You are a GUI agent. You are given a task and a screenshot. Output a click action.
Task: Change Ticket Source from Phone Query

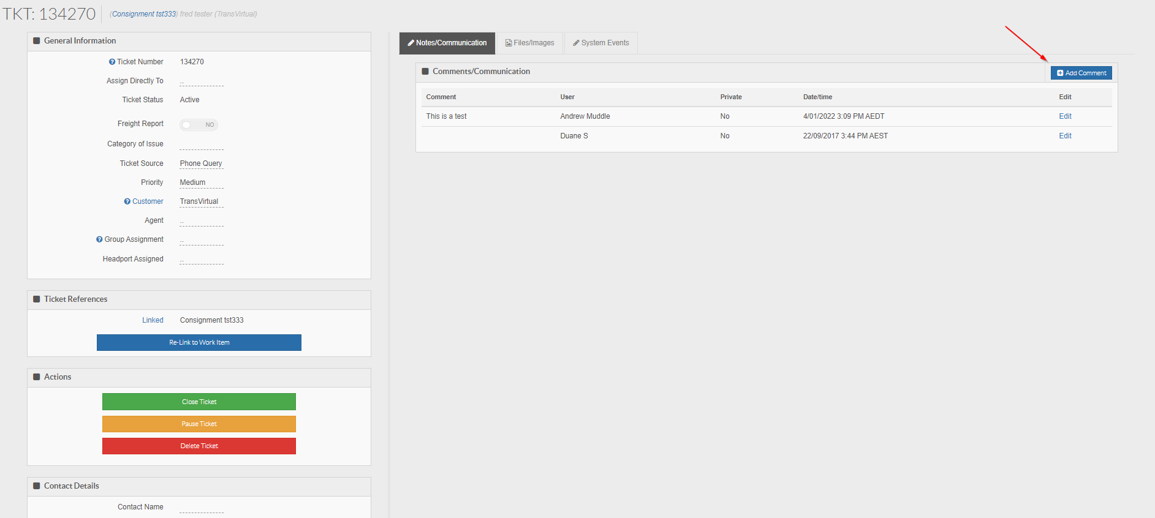pos(202,163)
